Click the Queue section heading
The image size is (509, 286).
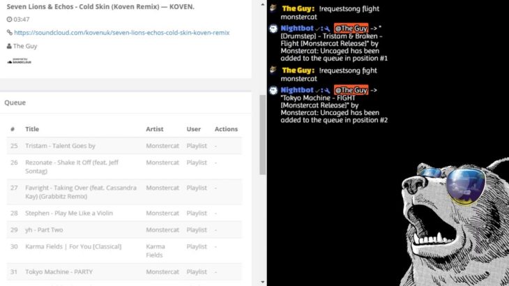tap(15, 103)
